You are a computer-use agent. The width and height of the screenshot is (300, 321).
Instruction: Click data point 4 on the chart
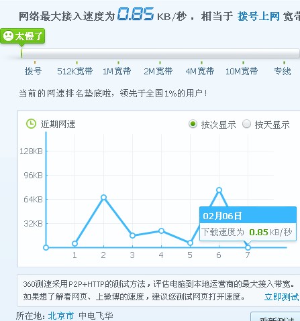click(x=161, y=231)
